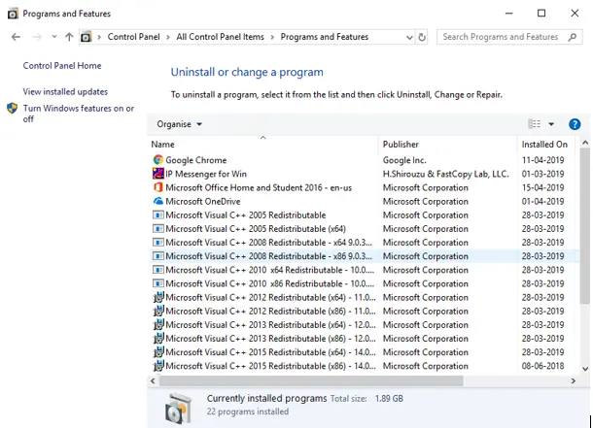Select Microsoft Visual C++ 2010 x86 Redistributable row
593x428 pixels.
click(363, 283)
